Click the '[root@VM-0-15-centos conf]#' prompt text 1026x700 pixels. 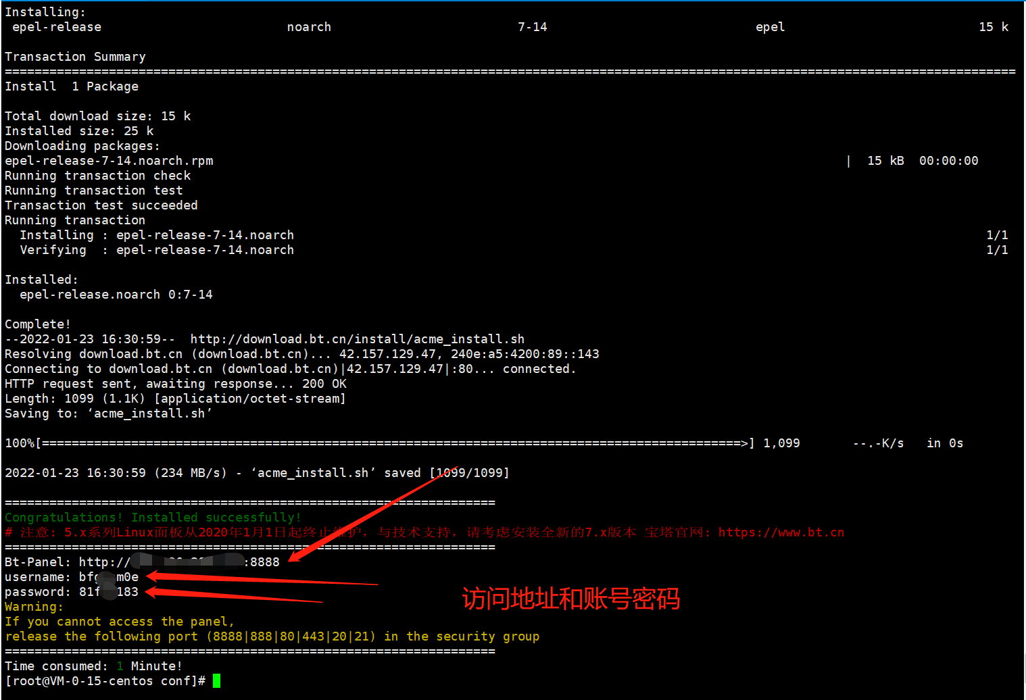[105, 681]
